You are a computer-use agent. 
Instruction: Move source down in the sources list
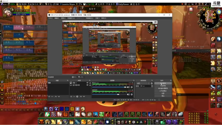tap(84, 96)
